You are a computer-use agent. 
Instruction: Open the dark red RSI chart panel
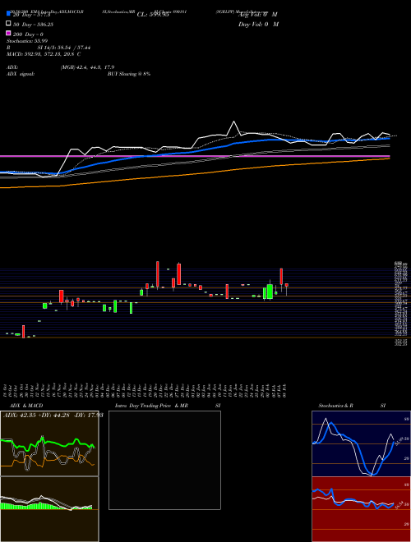tap(361, 509)
